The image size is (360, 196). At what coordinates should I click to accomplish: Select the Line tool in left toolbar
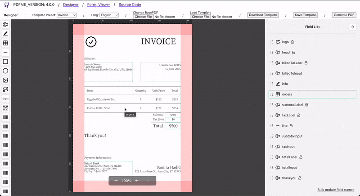(5, 52)
